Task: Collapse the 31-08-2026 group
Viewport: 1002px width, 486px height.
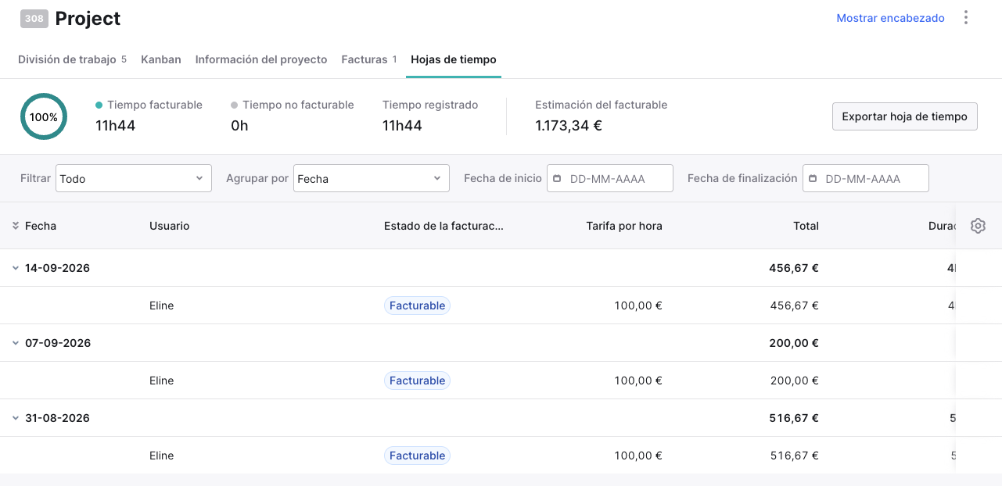Action: click(16, 418)
